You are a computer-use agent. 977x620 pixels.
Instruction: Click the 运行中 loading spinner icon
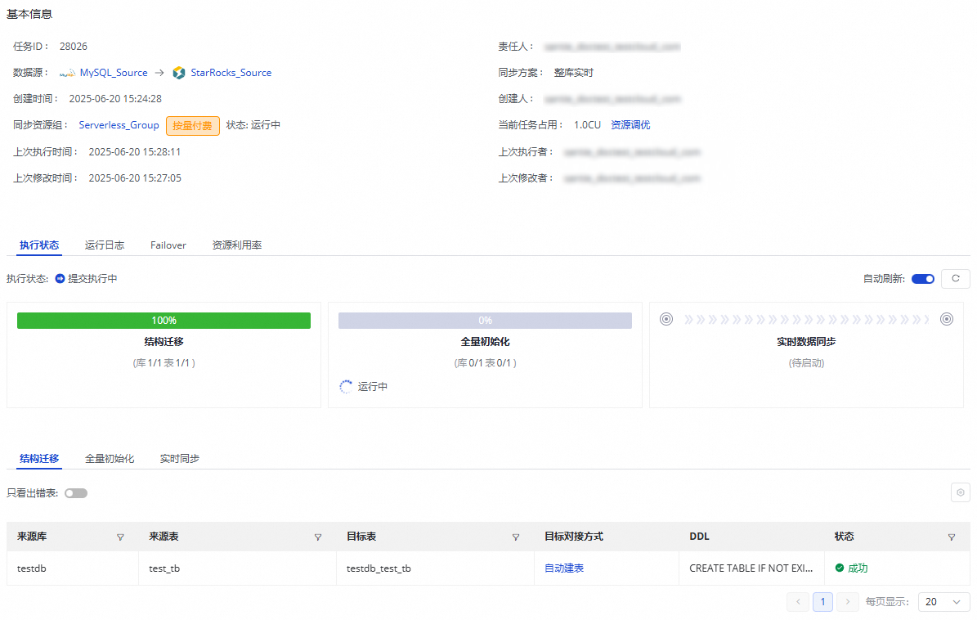pyautogui.click(x=346, y=387)
